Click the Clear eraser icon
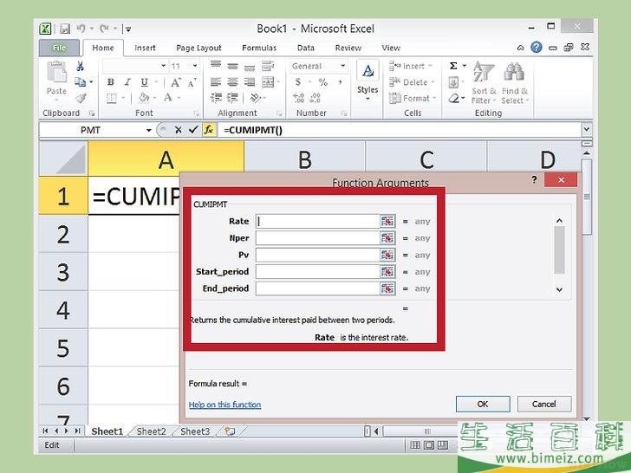 pyautogui.click(x=454, y=98)
